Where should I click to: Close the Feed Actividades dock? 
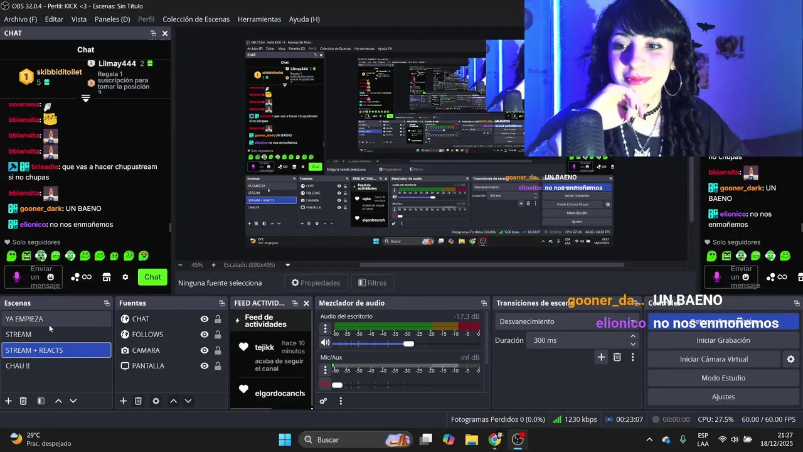(306, 303)
